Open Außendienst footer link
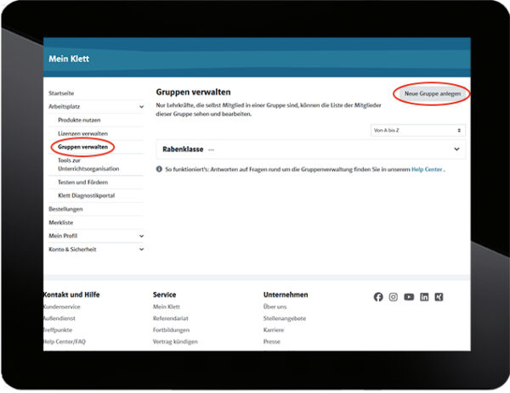This screenshot has width=510, height=393. coord(59,318)
